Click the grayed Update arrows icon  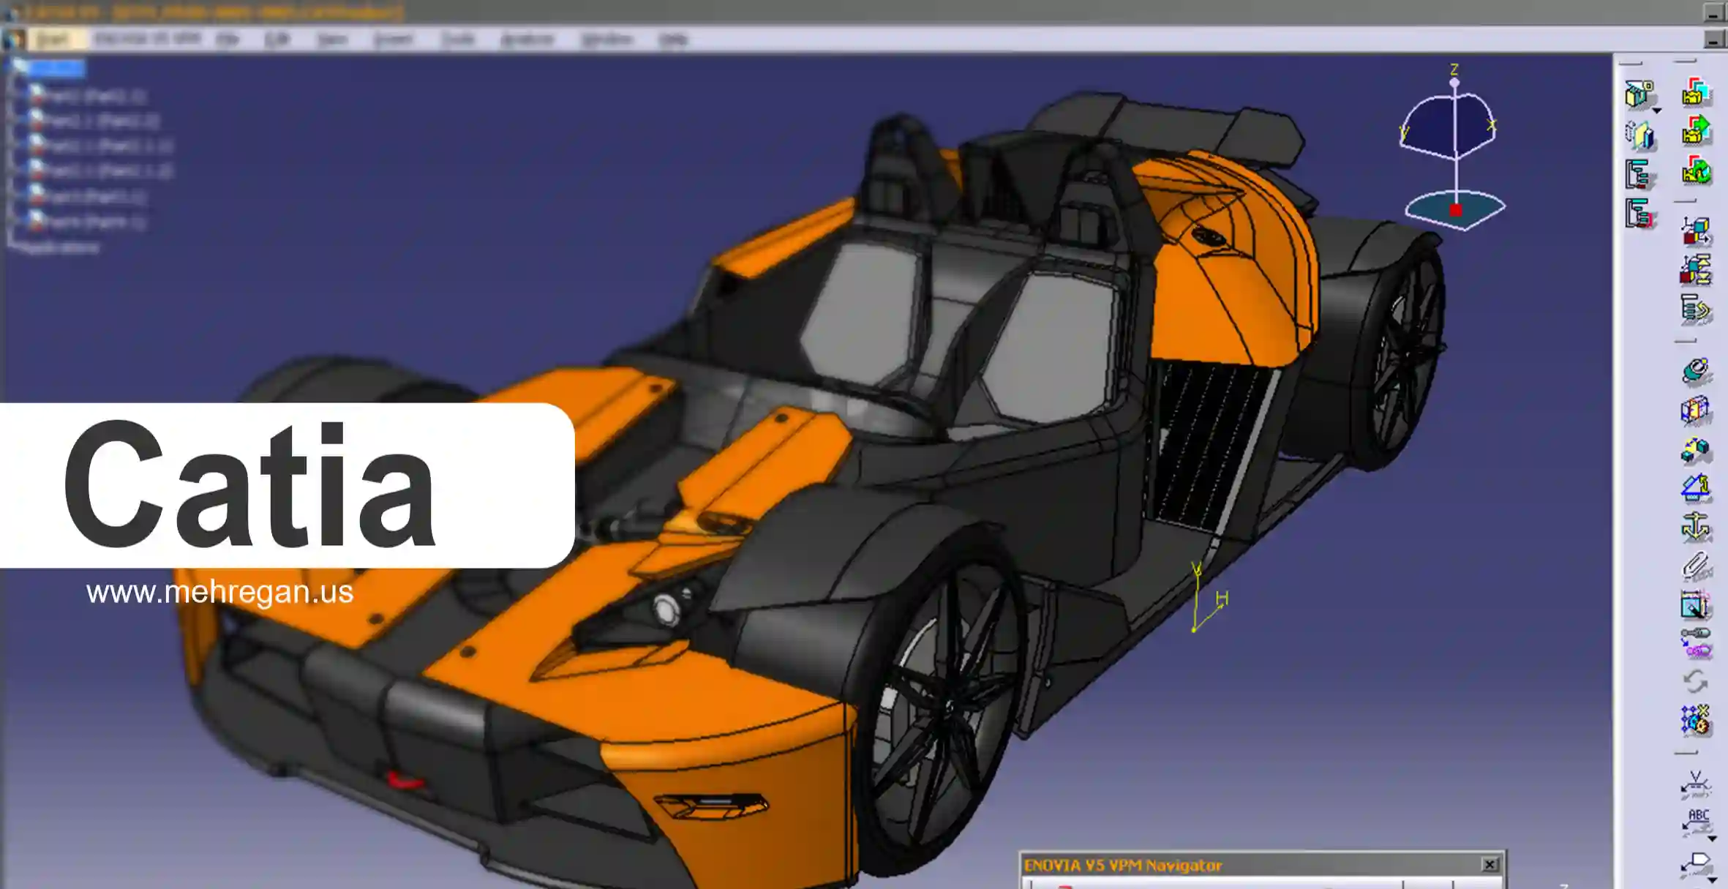coord(1696,682)
